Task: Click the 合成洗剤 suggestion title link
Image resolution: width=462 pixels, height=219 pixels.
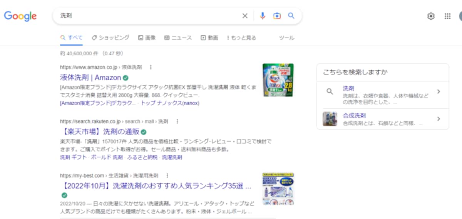Action: (x=354, y=116)
